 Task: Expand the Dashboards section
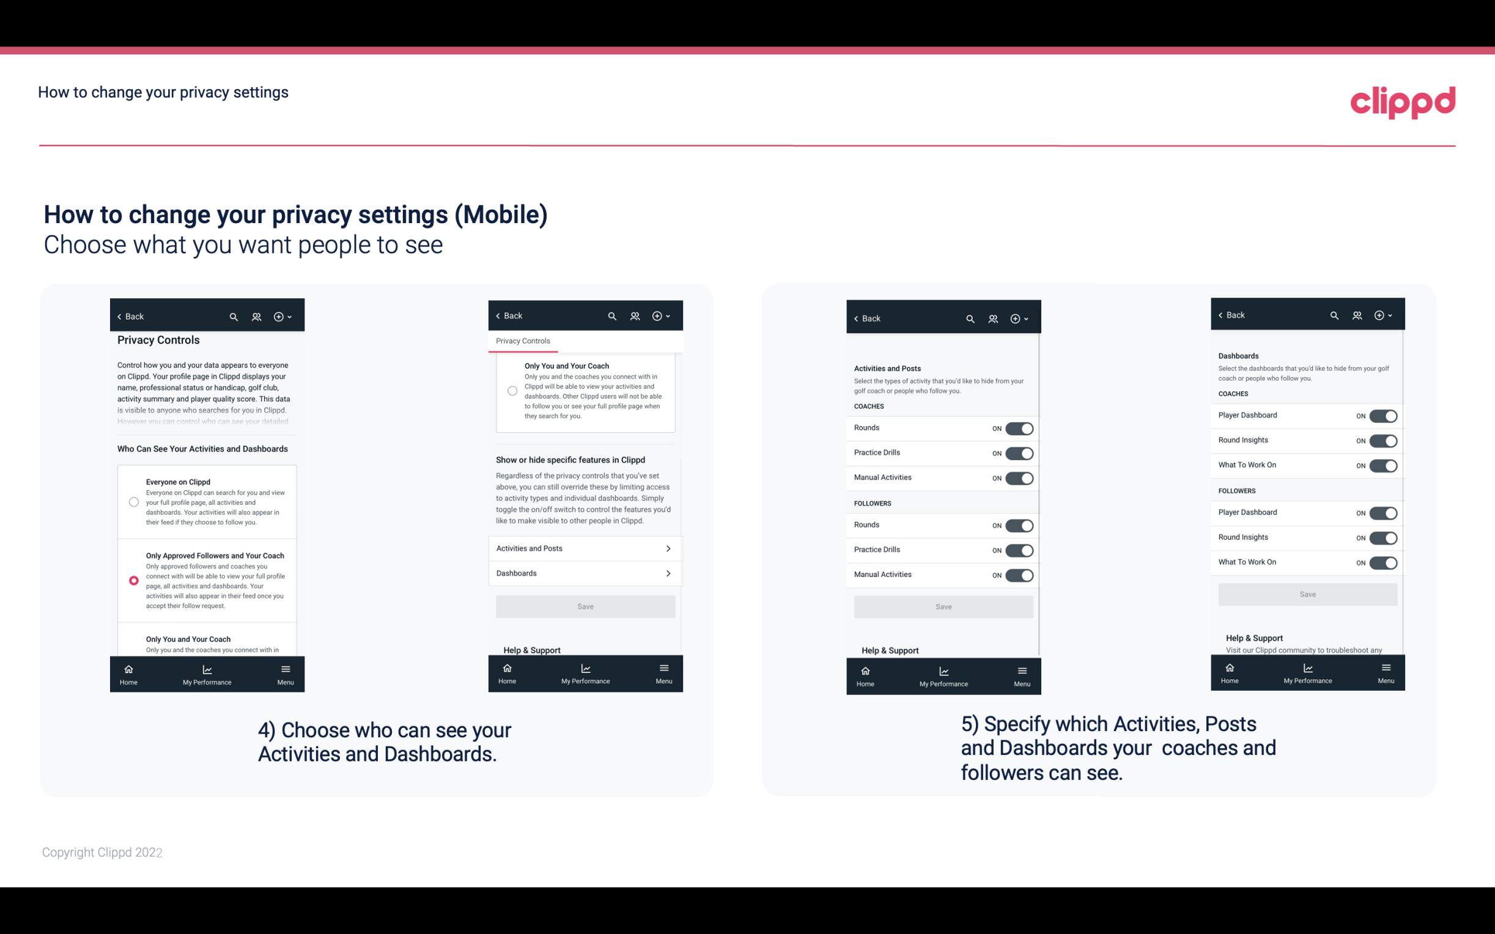click(585, 573)
